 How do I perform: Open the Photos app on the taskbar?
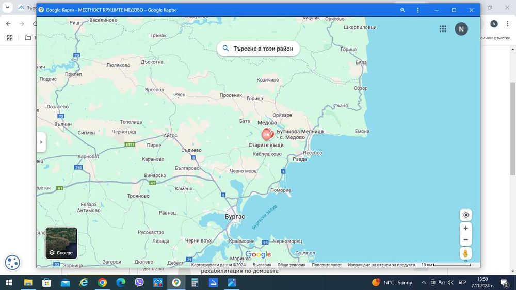point(232,282)
